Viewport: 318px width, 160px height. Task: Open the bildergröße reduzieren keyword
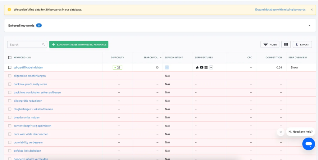(x=28, y=101)
